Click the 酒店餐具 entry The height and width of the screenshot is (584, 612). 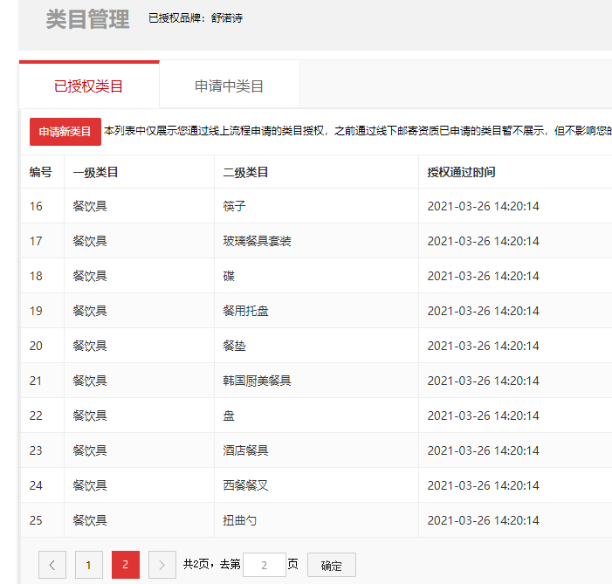click(x=245, y=450)
